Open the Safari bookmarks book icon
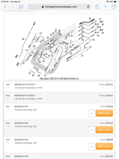 point(21,7)
